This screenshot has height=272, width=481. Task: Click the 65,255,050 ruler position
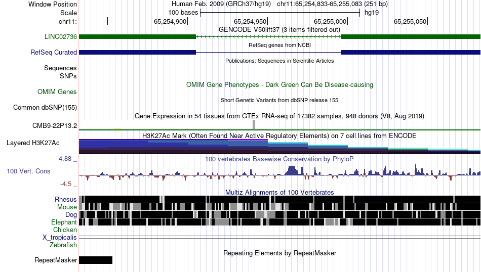[x=410, y=21]
